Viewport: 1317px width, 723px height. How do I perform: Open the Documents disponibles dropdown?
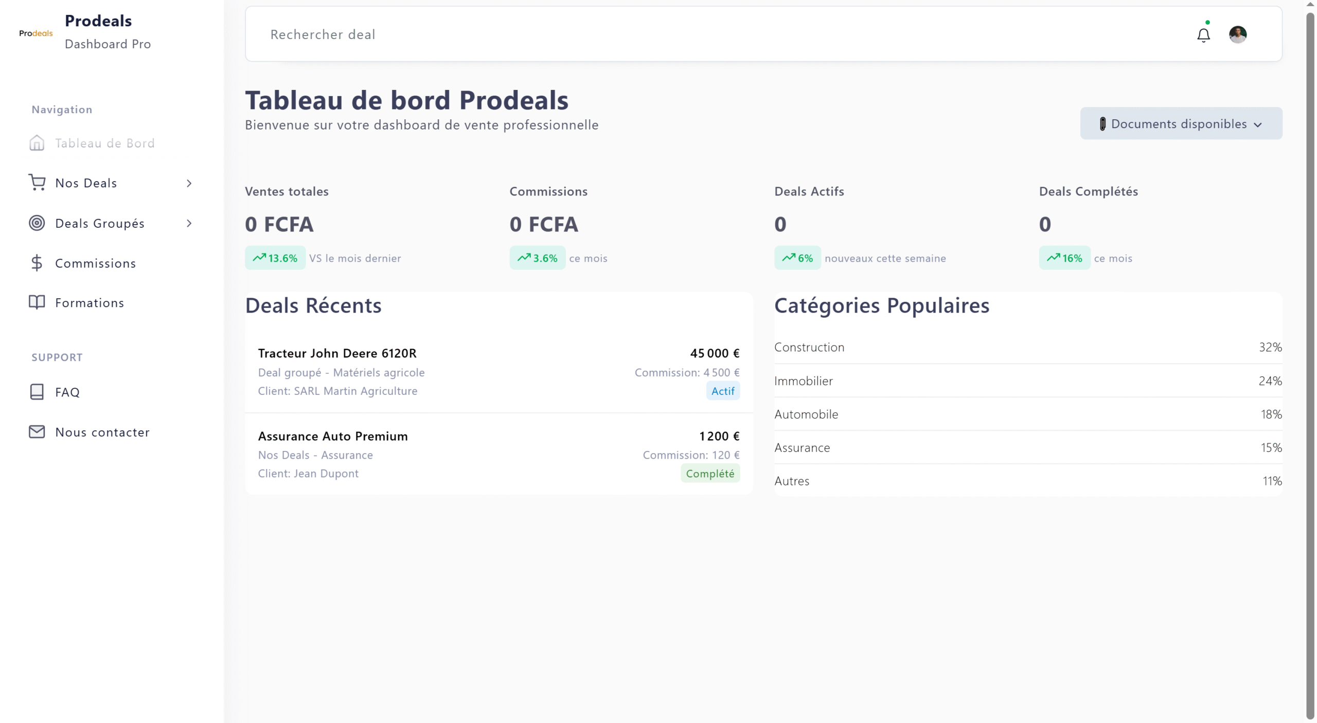coord(1180,123)
